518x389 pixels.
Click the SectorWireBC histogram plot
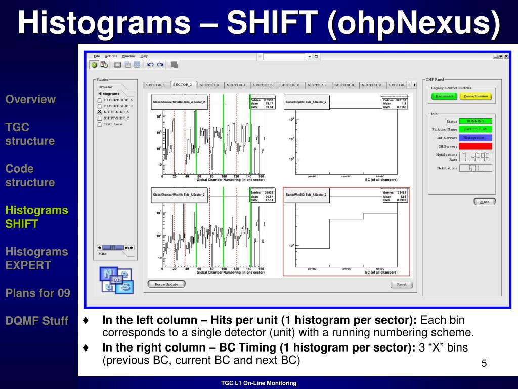point(346,231)
